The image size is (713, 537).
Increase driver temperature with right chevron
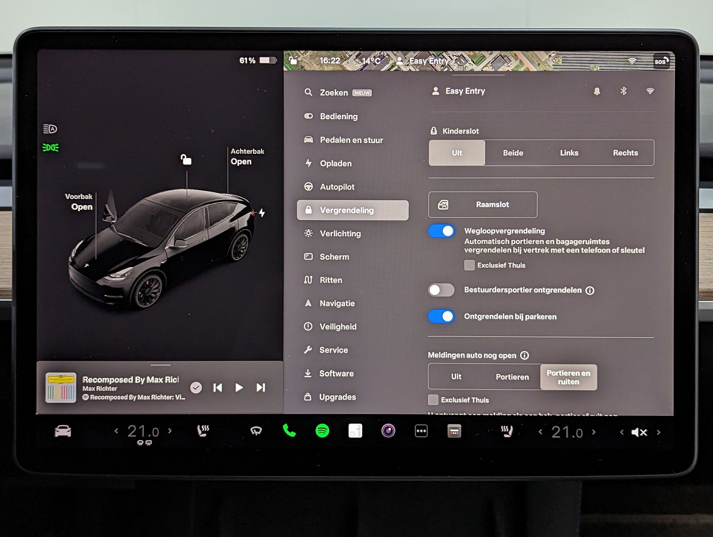click(170, 431)
